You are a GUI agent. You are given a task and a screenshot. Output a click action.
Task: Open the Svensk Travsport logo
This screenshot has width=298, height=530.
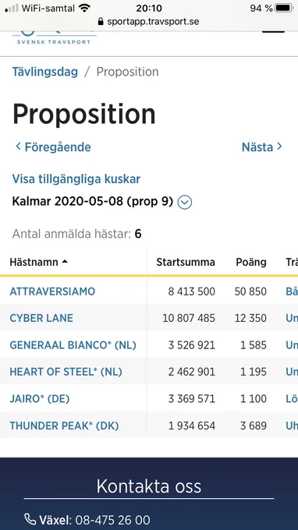[54, 38]
